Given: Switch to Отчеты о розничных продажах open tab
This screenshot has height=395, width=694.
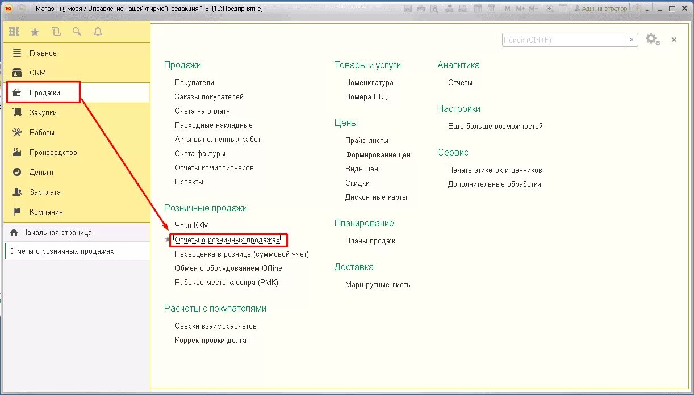Looking at the screenshot, I should tap(77, 251).
